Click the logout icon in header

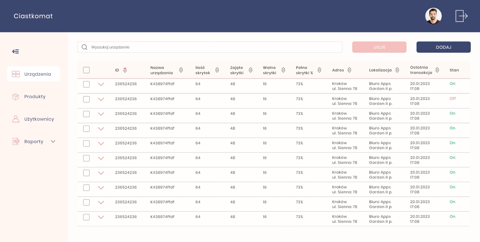click(x=461, y=16)
